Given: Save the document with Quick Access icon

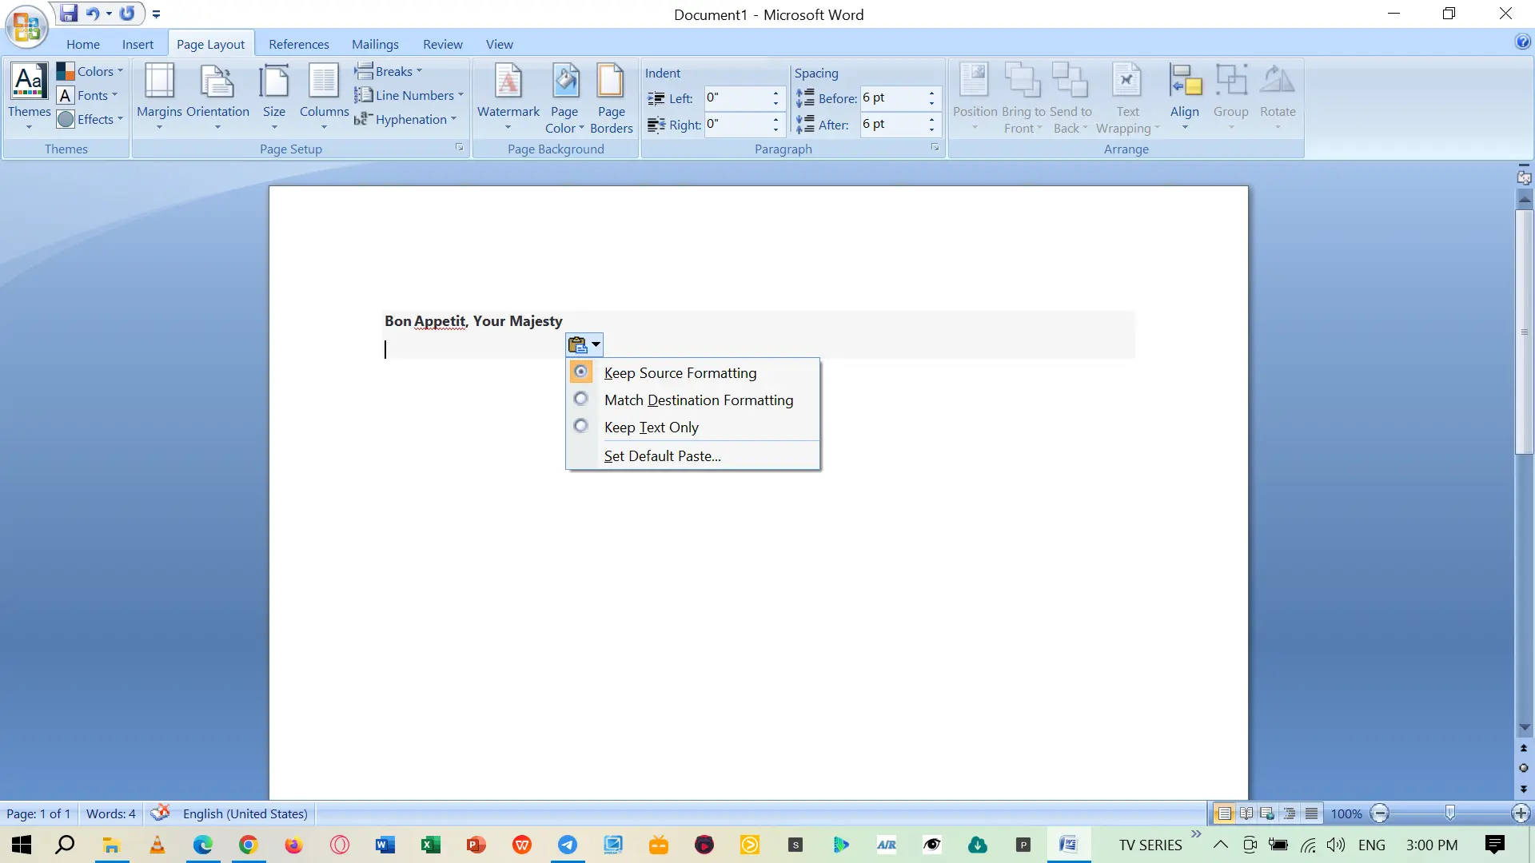Looking at the screenshot, I should 69,14.
